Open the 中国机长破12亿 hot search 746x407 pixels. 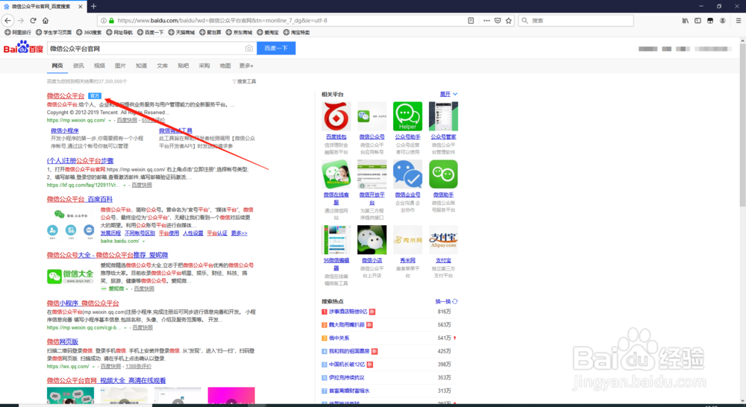pyautogui.click(x=347, y=365)
